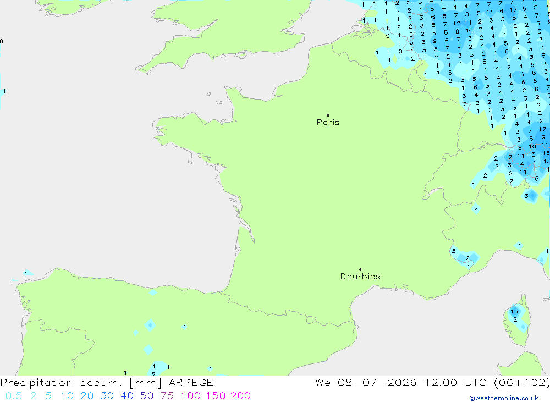Screen dimensions: 550x403
Task: Click the 30 legend value
Action: click(x=107, y=396)
